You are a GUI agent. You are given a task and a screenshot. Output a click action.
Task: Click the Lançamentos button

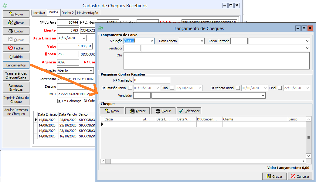pyautogui.click(x=16, y=65)
